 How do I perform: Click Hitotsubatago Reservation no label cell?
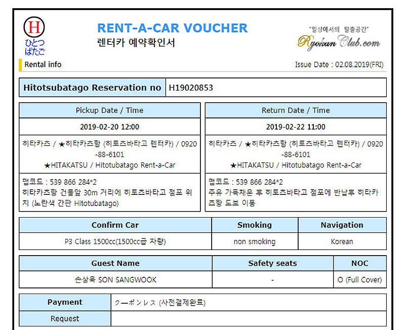click(x=92, y=88)
